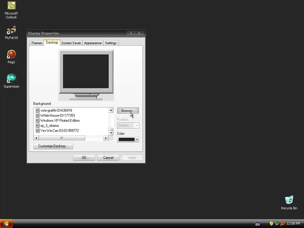This screenshot has width=304, height=228.
Task: Open the Position Stretch dropdown
Action: (128, 126)
